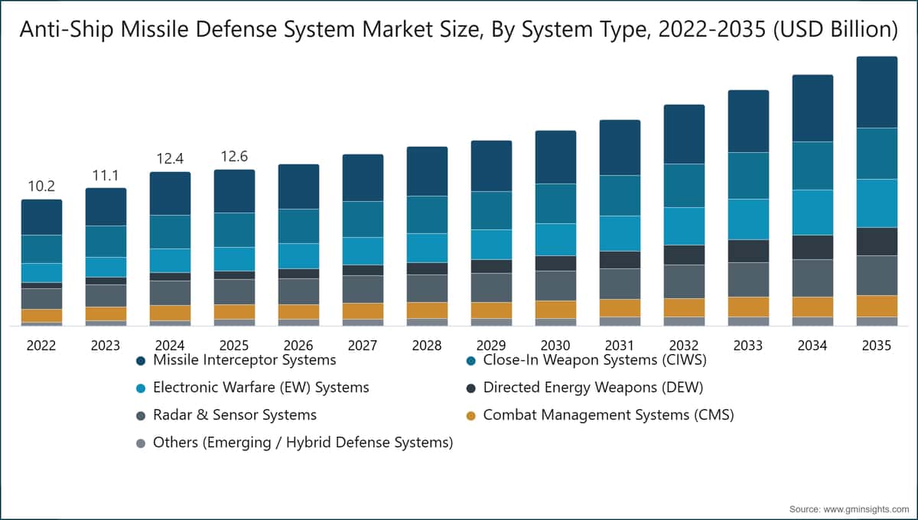Click the Combat Management Systems legend dot
The image size is (918, 520).
[471, 415]
